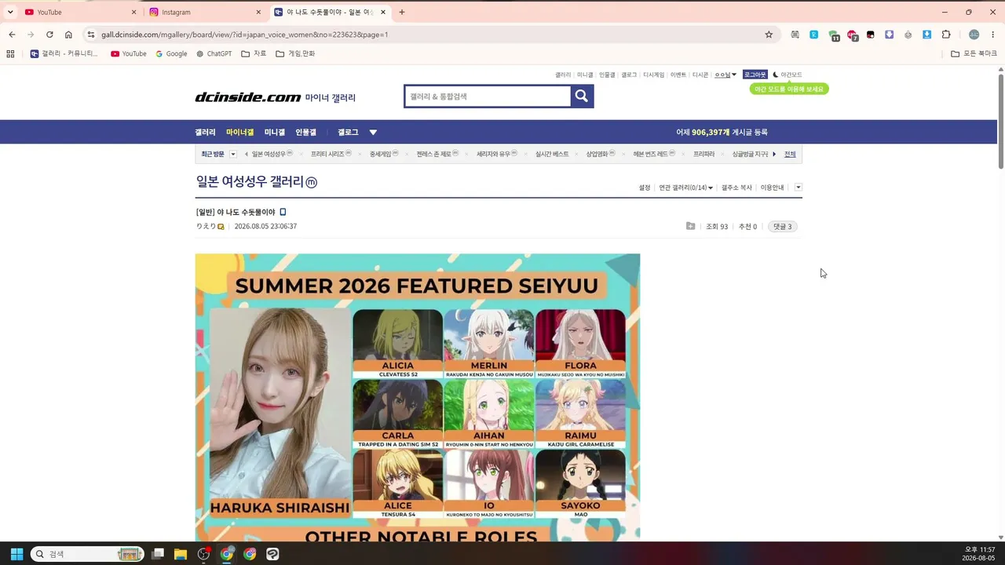Viewport: 1005px width, 565px height.
Task: Show next recent galleries with right arrow
Action: [774, 154]
